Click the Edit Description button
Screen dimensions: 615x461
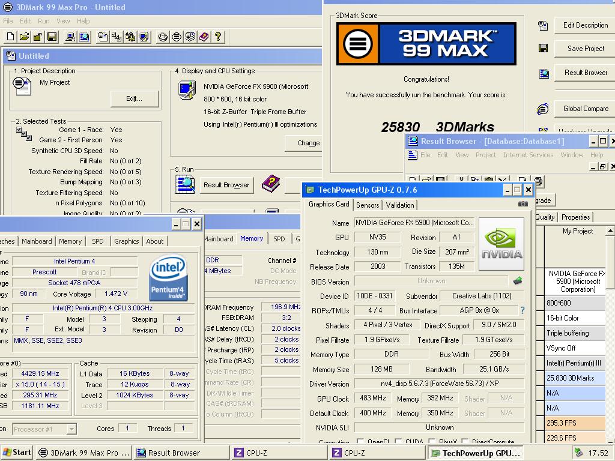[x=585, y=25]
